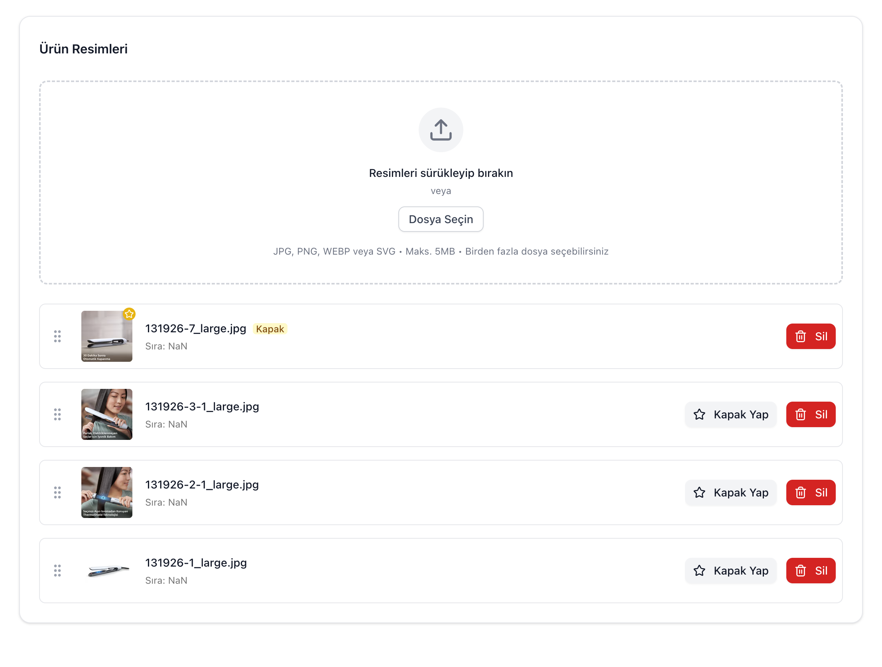882x667 pixels.
Task: Click the Resimleri sürükleyip bırakın drop area text
Action: point(441,173)
